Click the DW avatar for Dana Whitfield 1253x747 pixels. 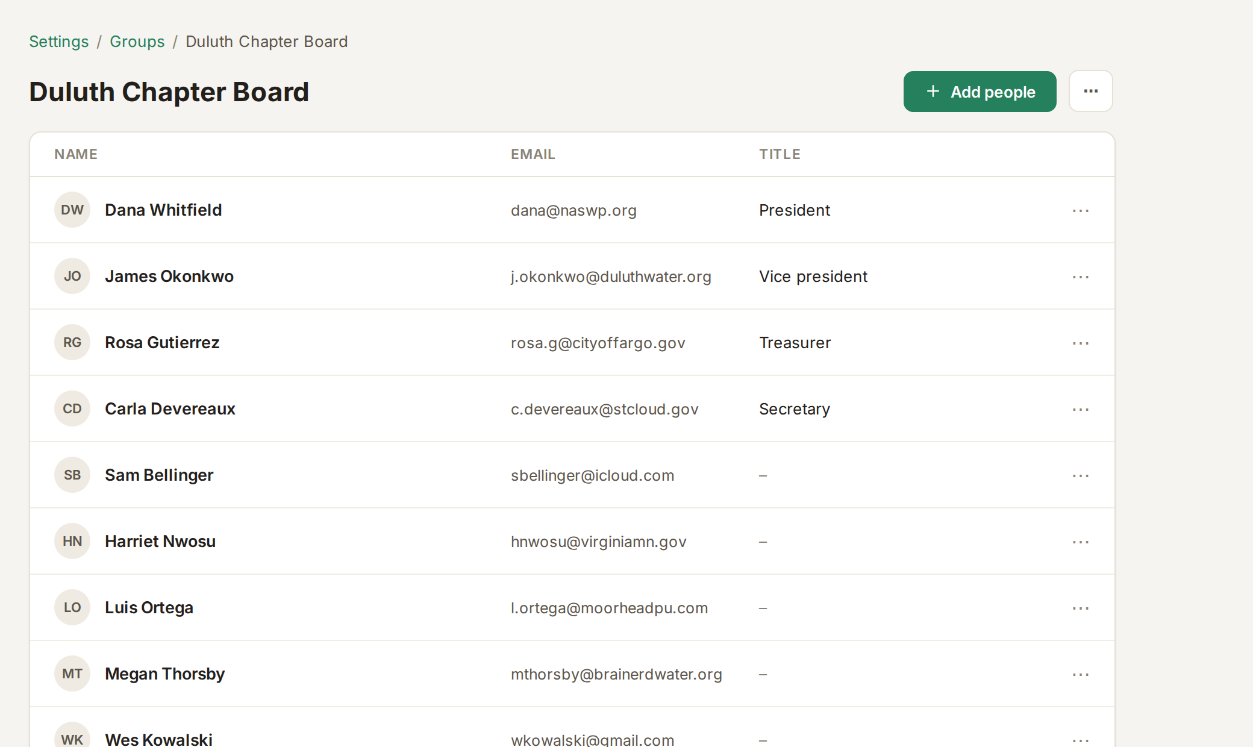72,210
